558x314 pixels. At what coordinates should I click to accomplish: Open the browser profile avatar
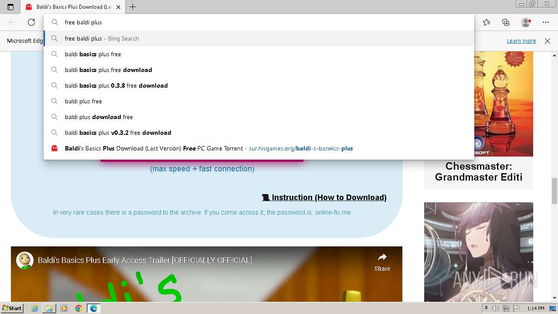coord(526,22)
